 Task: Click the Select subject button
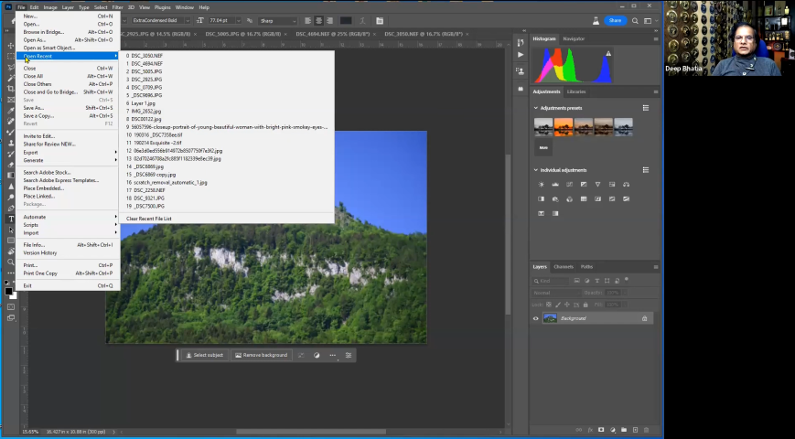[x=204, y=355]
